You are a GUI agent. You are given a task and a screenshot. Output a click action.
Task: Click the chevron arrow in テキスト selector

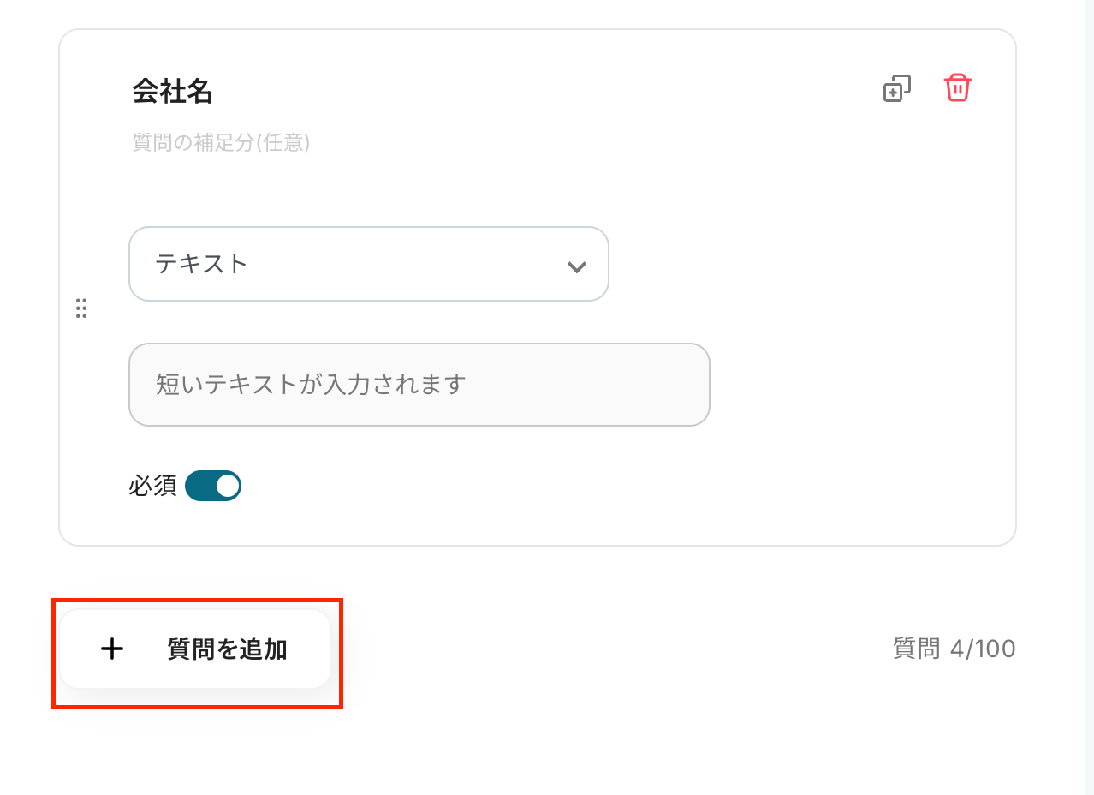(x=576, y=266)
